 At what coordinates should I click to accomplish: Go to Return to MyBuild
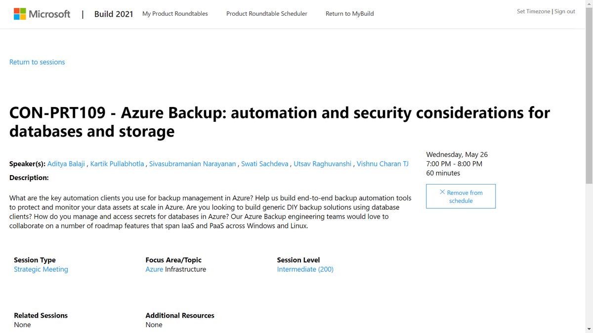349,14
